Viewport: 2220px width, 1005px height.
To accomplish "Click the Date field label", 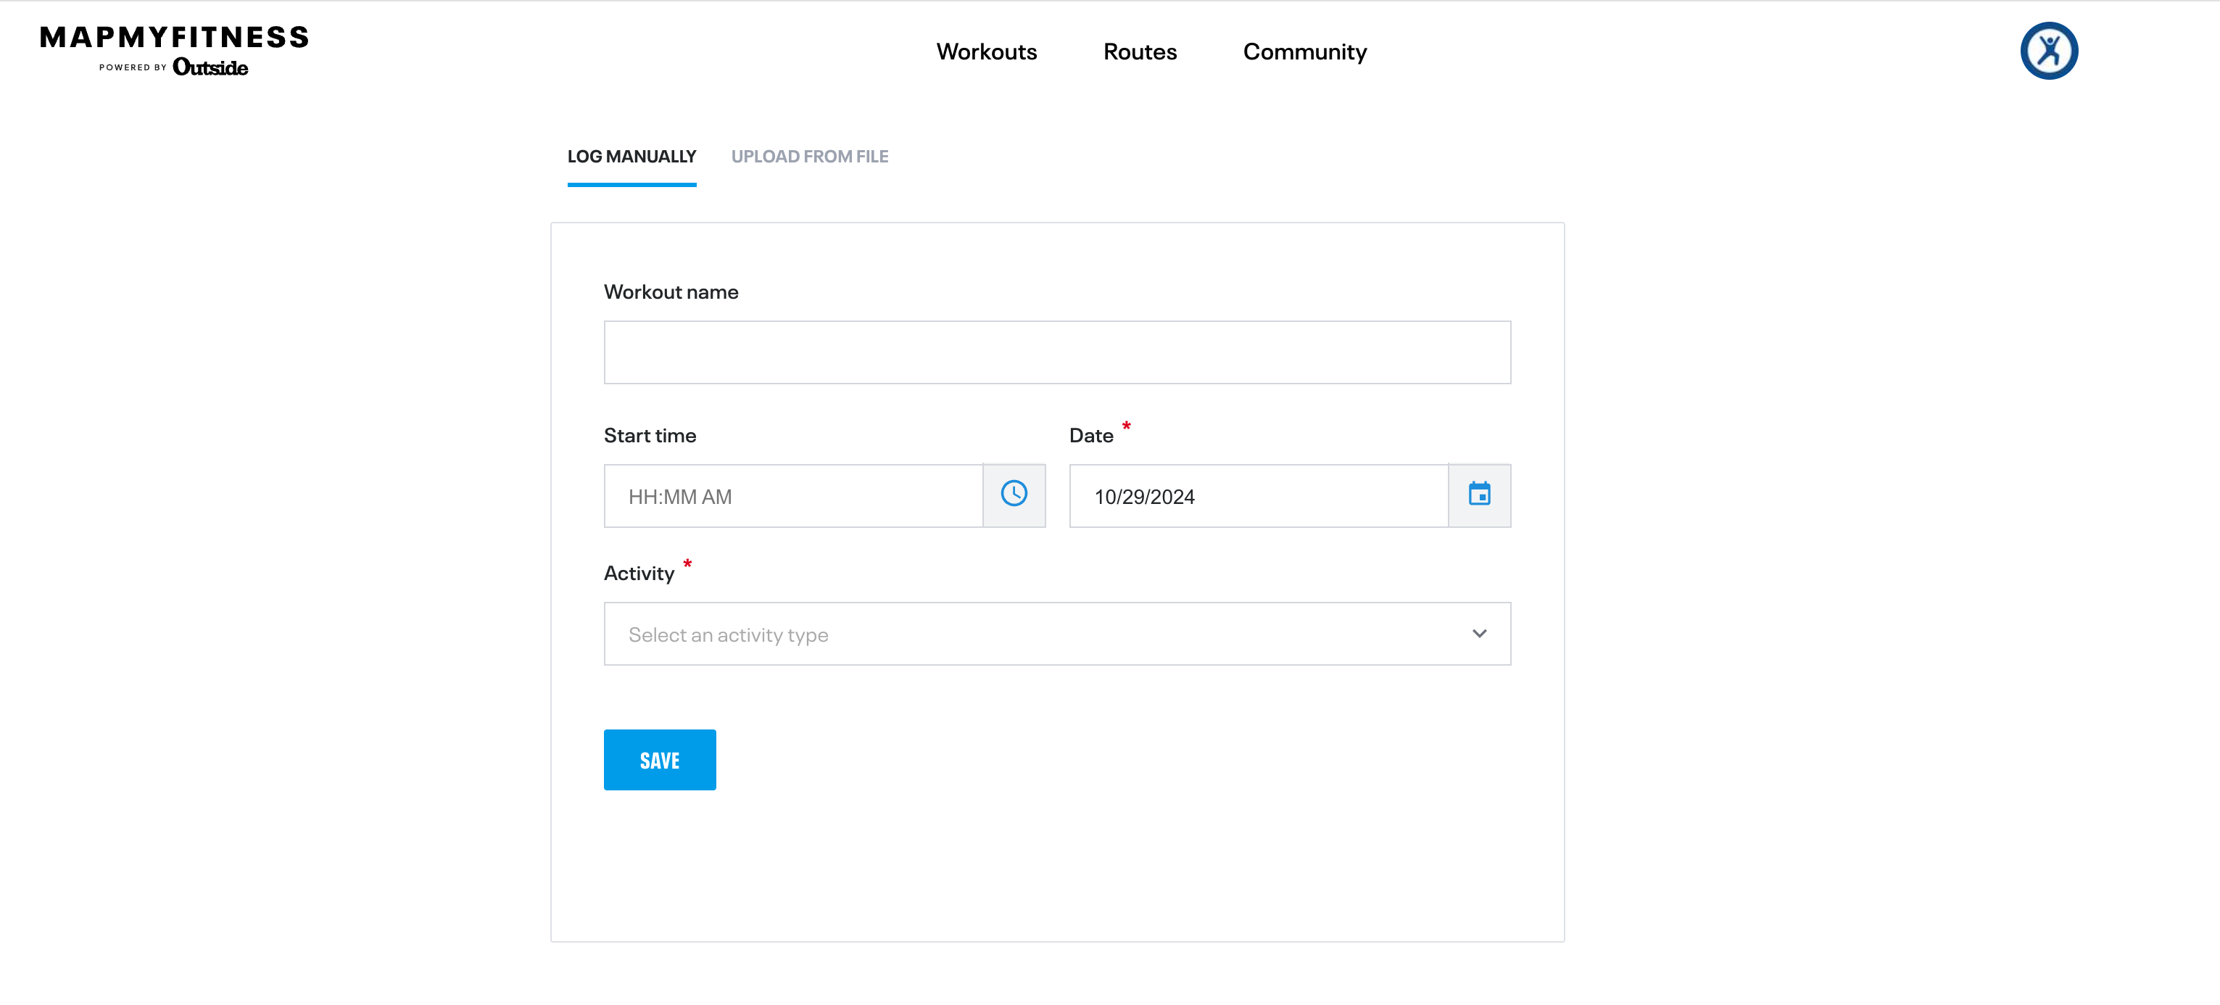I will pos(1091,436).
